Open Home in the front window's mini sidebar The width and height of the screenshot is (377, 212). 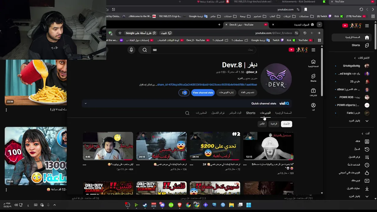point(313,63)
